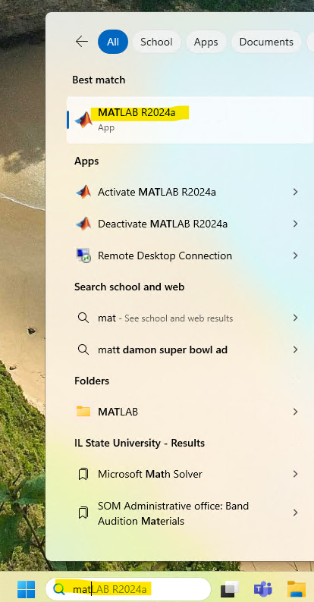Go back using the left arrow
The height and width of the screenshot is (602, 314).
point(82,42)
